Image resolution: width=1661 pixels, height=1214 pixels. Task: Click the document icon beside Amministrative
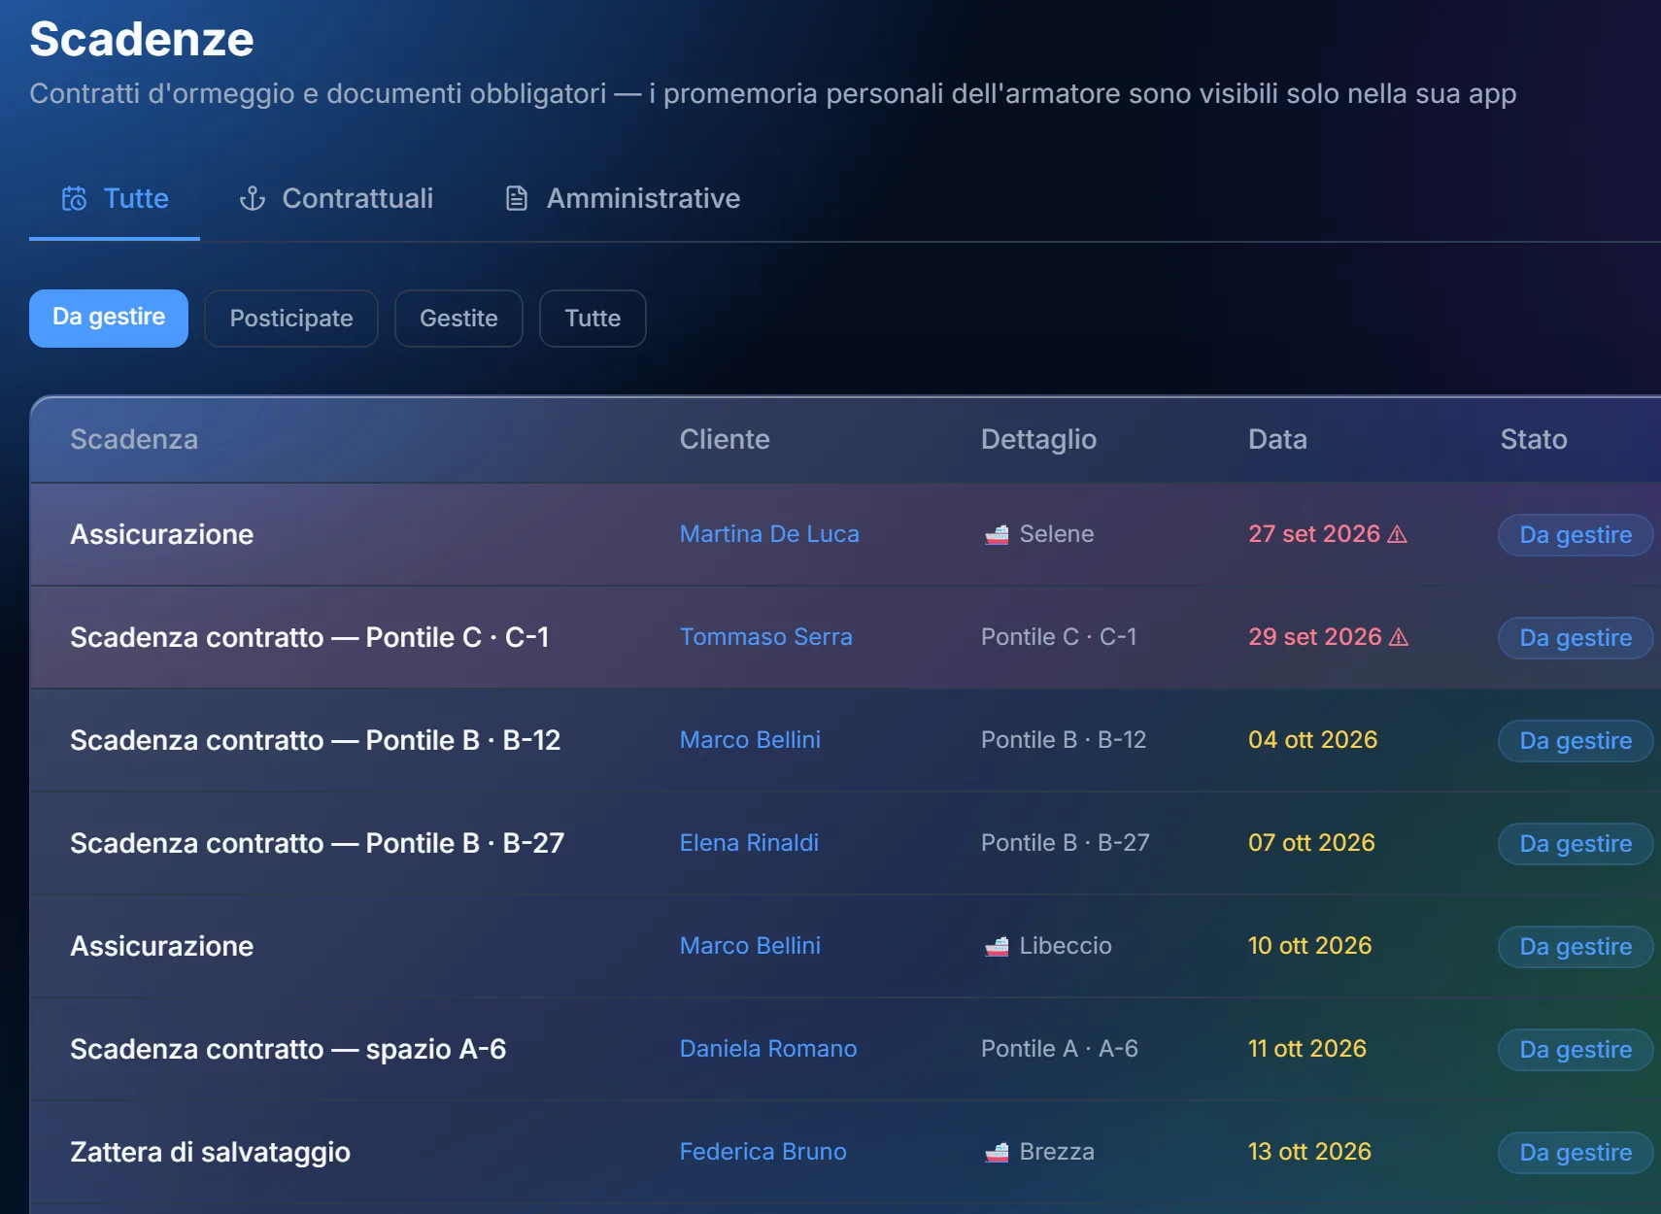517,199
